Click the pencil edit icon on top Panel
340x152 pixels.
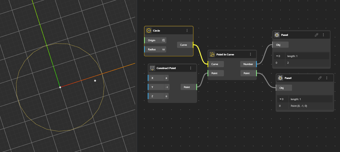(x=316, y=35)
